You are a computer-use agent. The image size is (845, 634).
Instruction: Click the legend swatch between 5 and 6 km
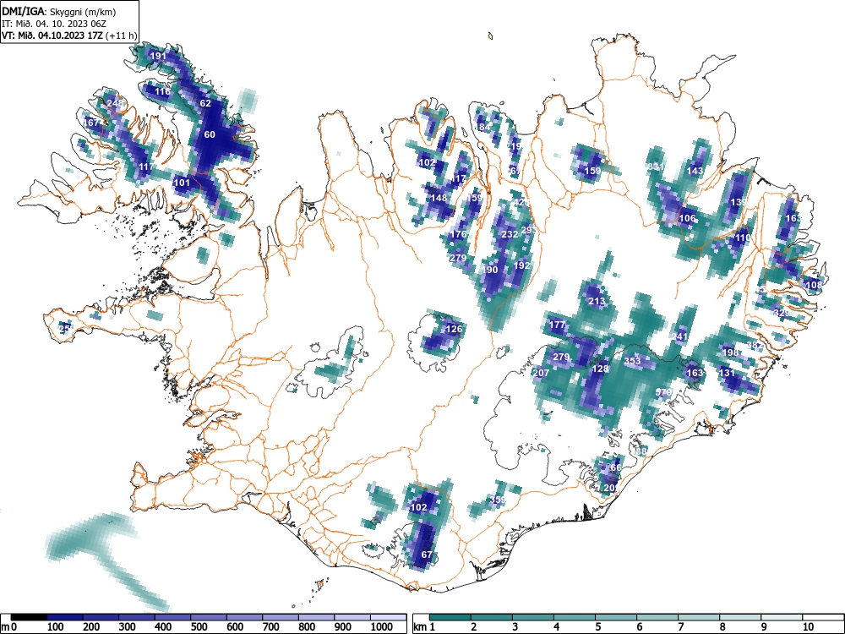click(617, 617)
